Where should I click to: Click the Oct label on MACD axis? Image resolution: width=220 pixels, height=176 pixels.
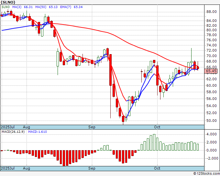pyautogui.click(x=157, y=168)
